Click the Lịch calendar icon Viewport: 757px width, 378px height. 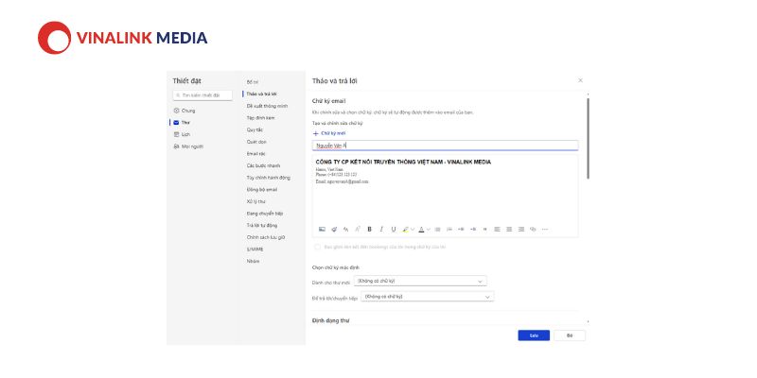tap(176, 134)
